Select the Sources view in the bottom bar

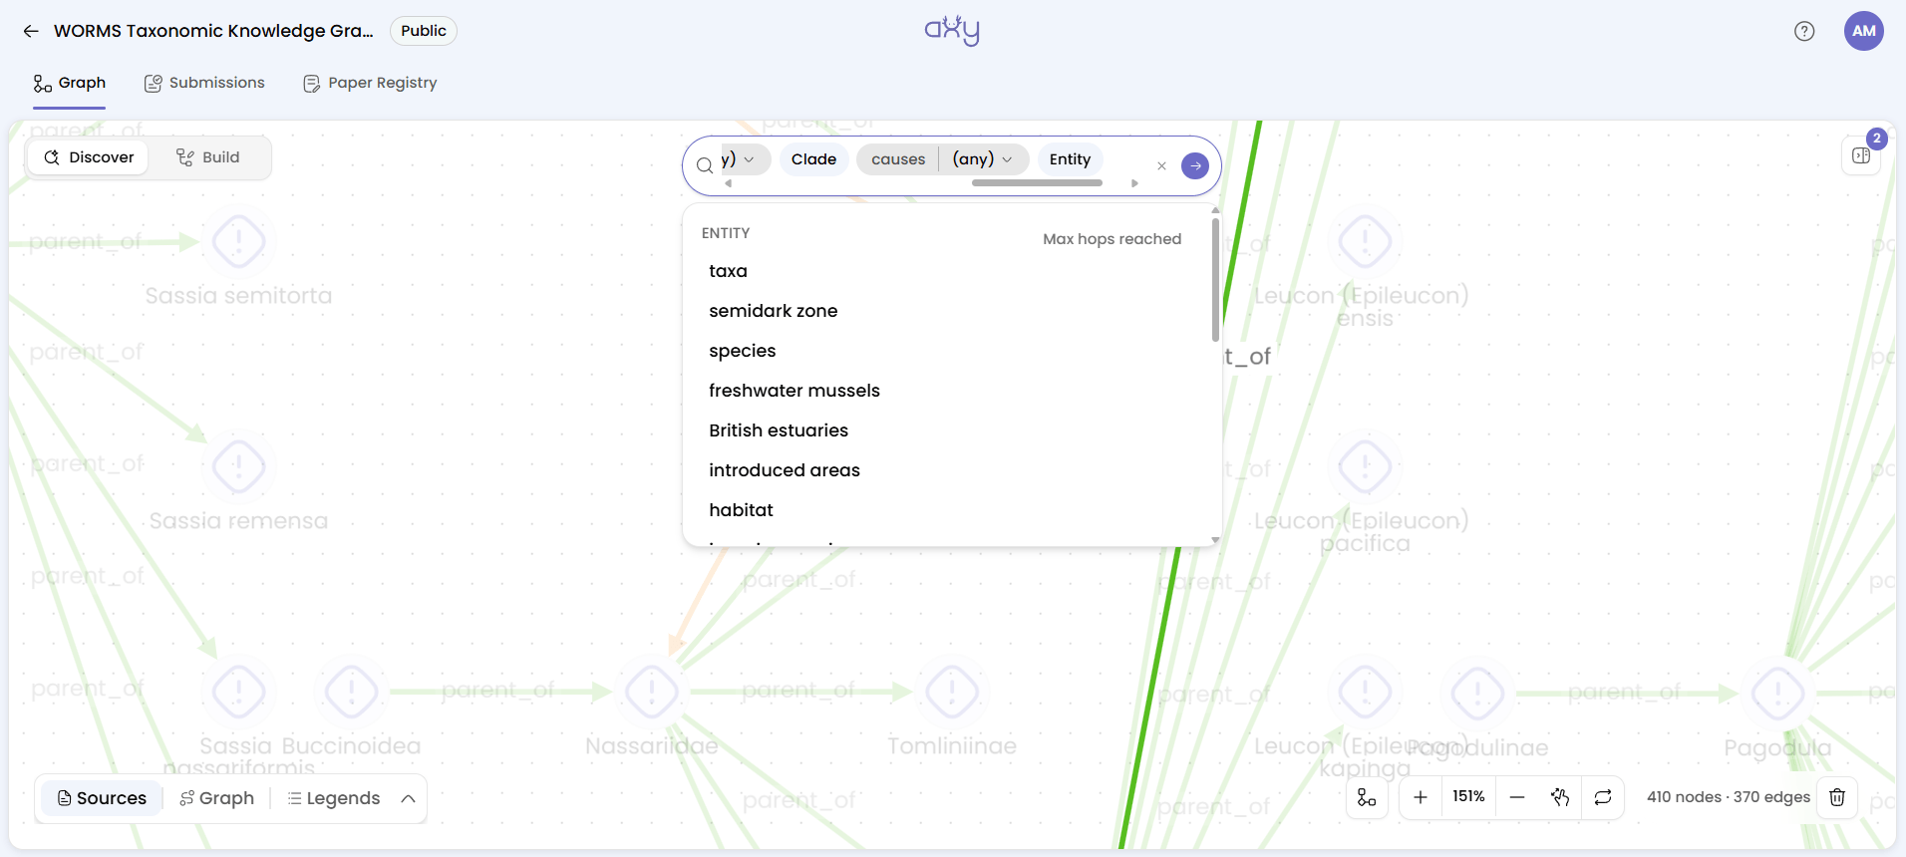tap(102, 798)
